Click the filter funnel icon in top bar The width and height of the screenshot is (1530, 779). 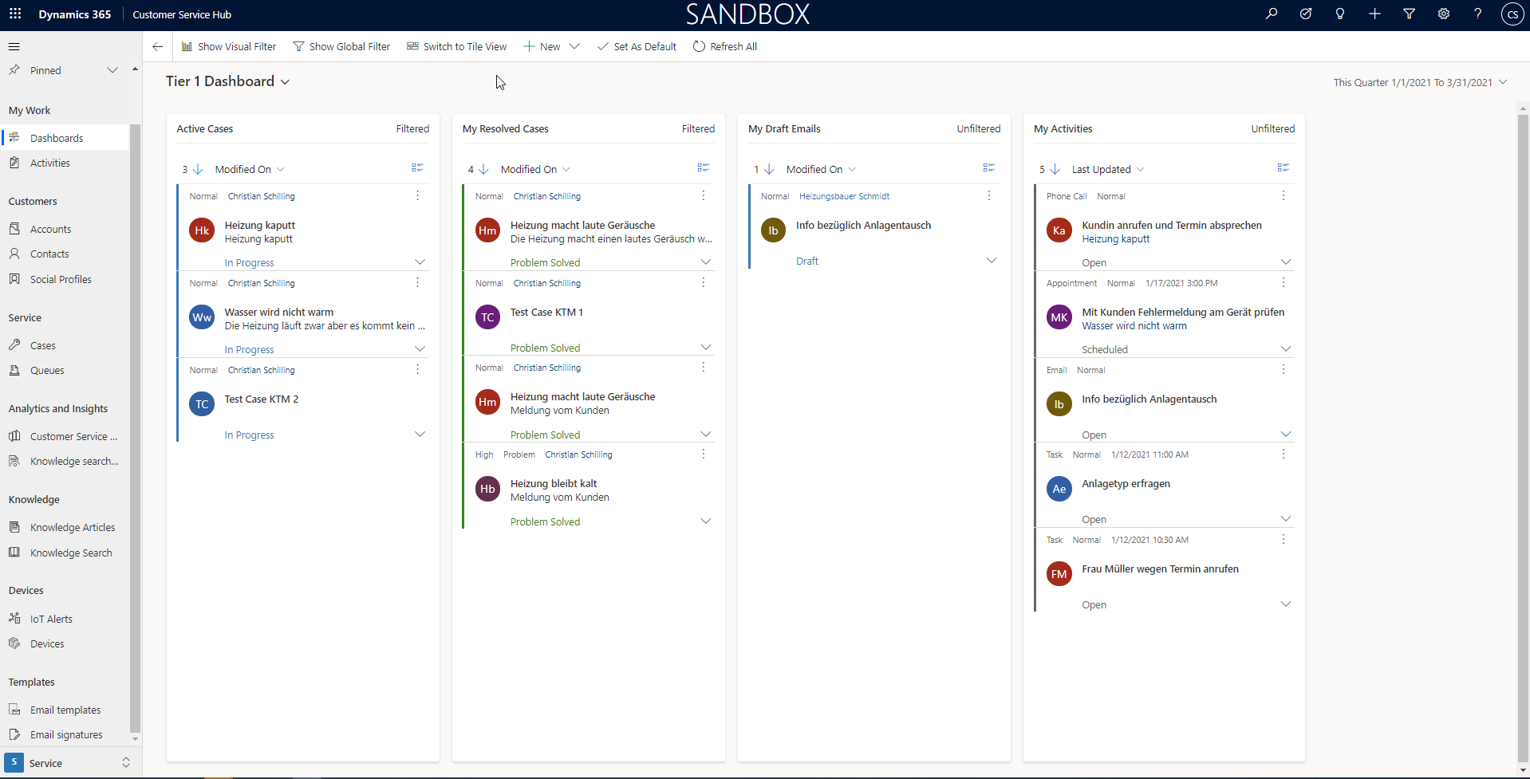(x=1409, y=14)
